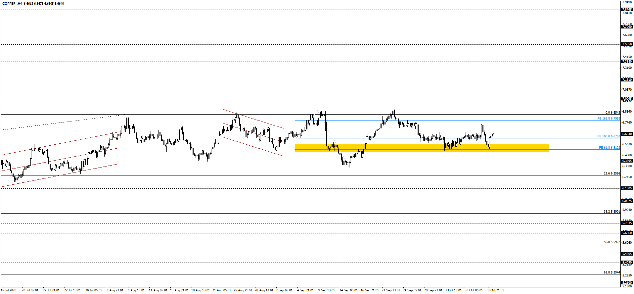Select the 0.0 6.8543 Fibonacci label

(x=612, y=113)
